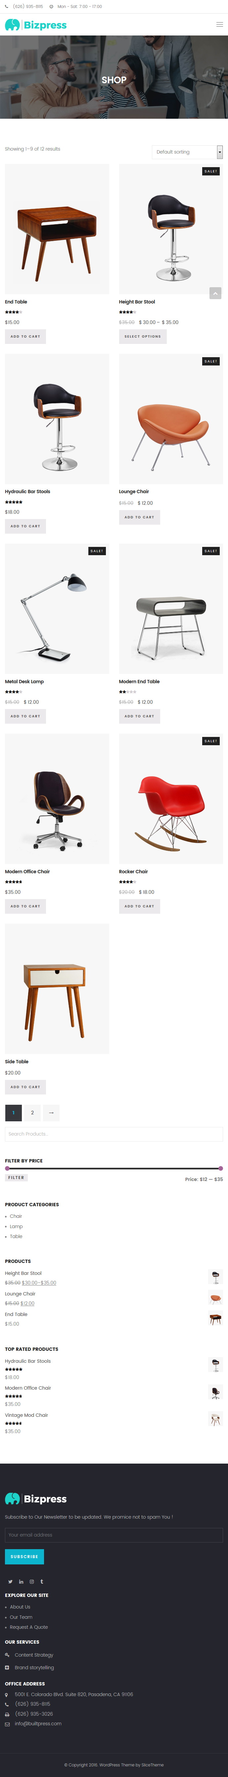Open the hamburger menu icon
The width and height of the screenshot is (228, 1777).
click(x=220, y=24)
